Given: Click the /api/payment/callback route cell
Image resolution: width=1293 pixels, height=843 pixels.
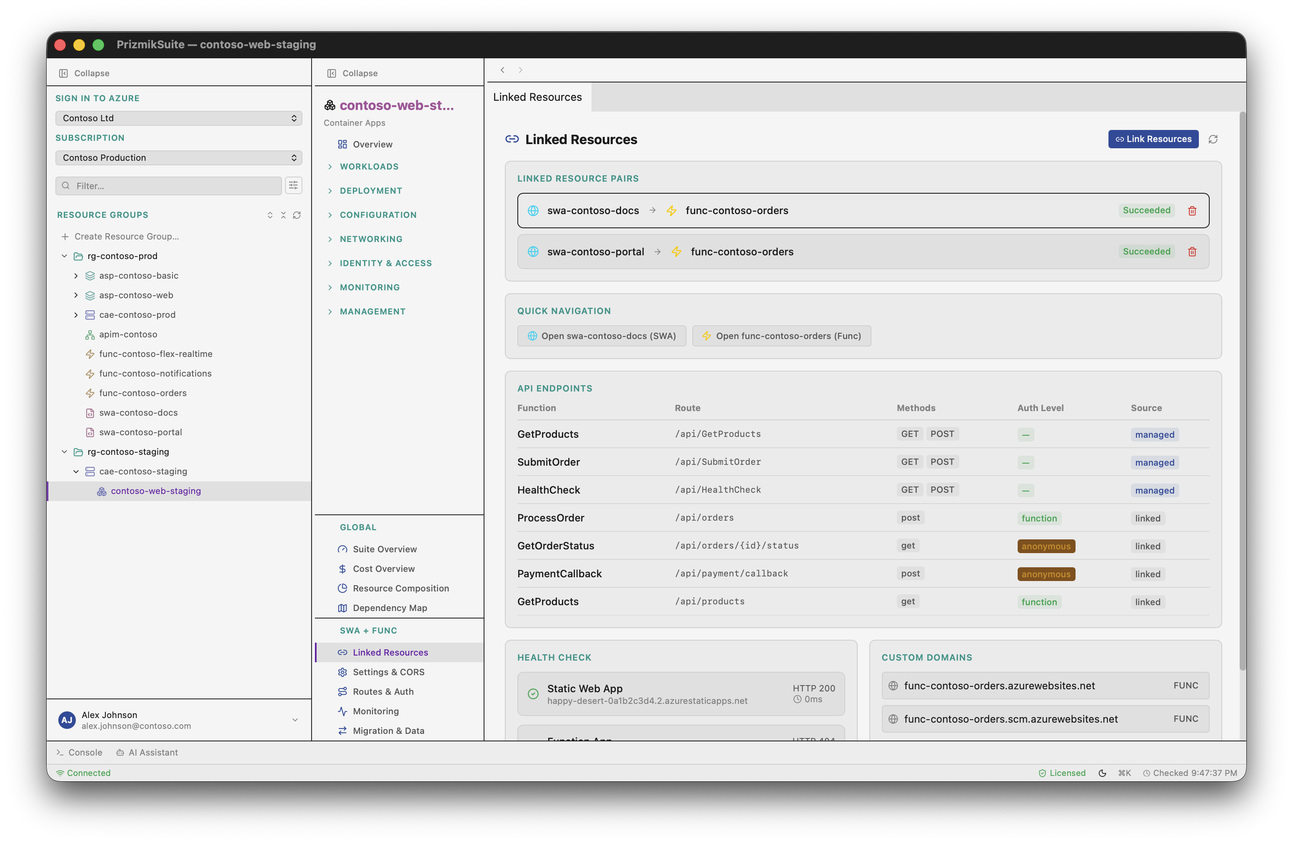Looking at the screenshot, I should 731,574.
